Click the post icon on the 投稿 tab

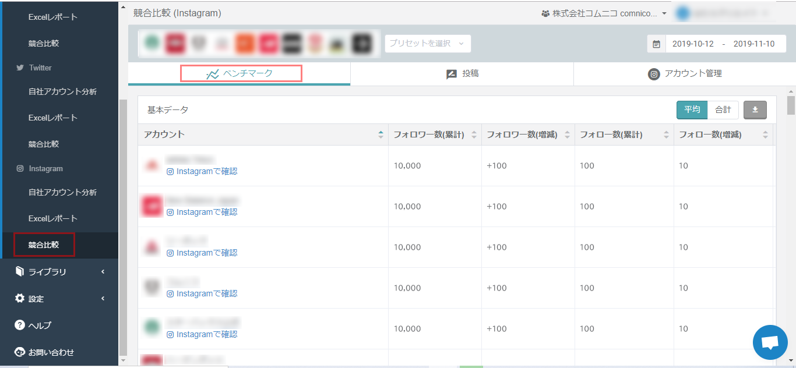[452, 74]
